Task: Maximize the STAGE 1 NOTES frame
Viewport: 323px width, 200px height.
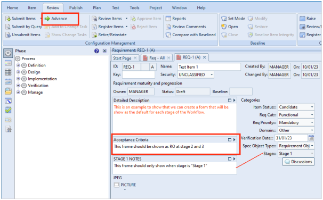Action: tap(230, 159)
